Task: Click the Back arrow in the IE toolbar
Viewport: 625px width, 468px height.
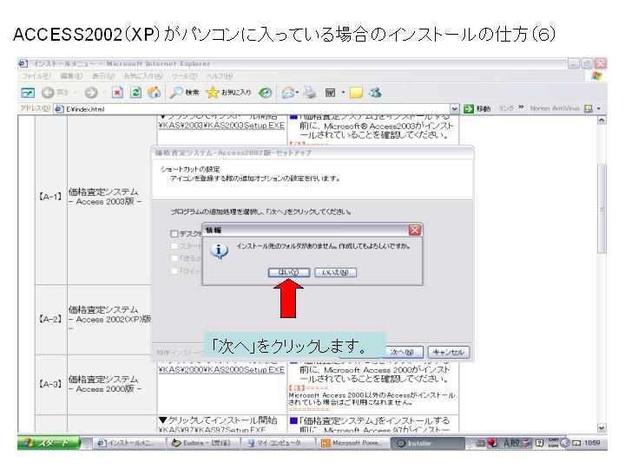Action: tap(48, 93)
